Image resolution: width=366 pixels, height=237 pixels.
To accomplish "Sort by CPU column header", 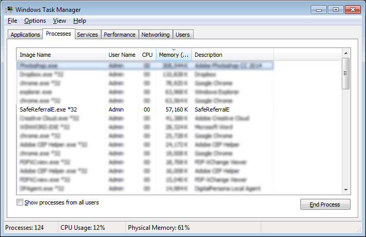I will 147,55.
